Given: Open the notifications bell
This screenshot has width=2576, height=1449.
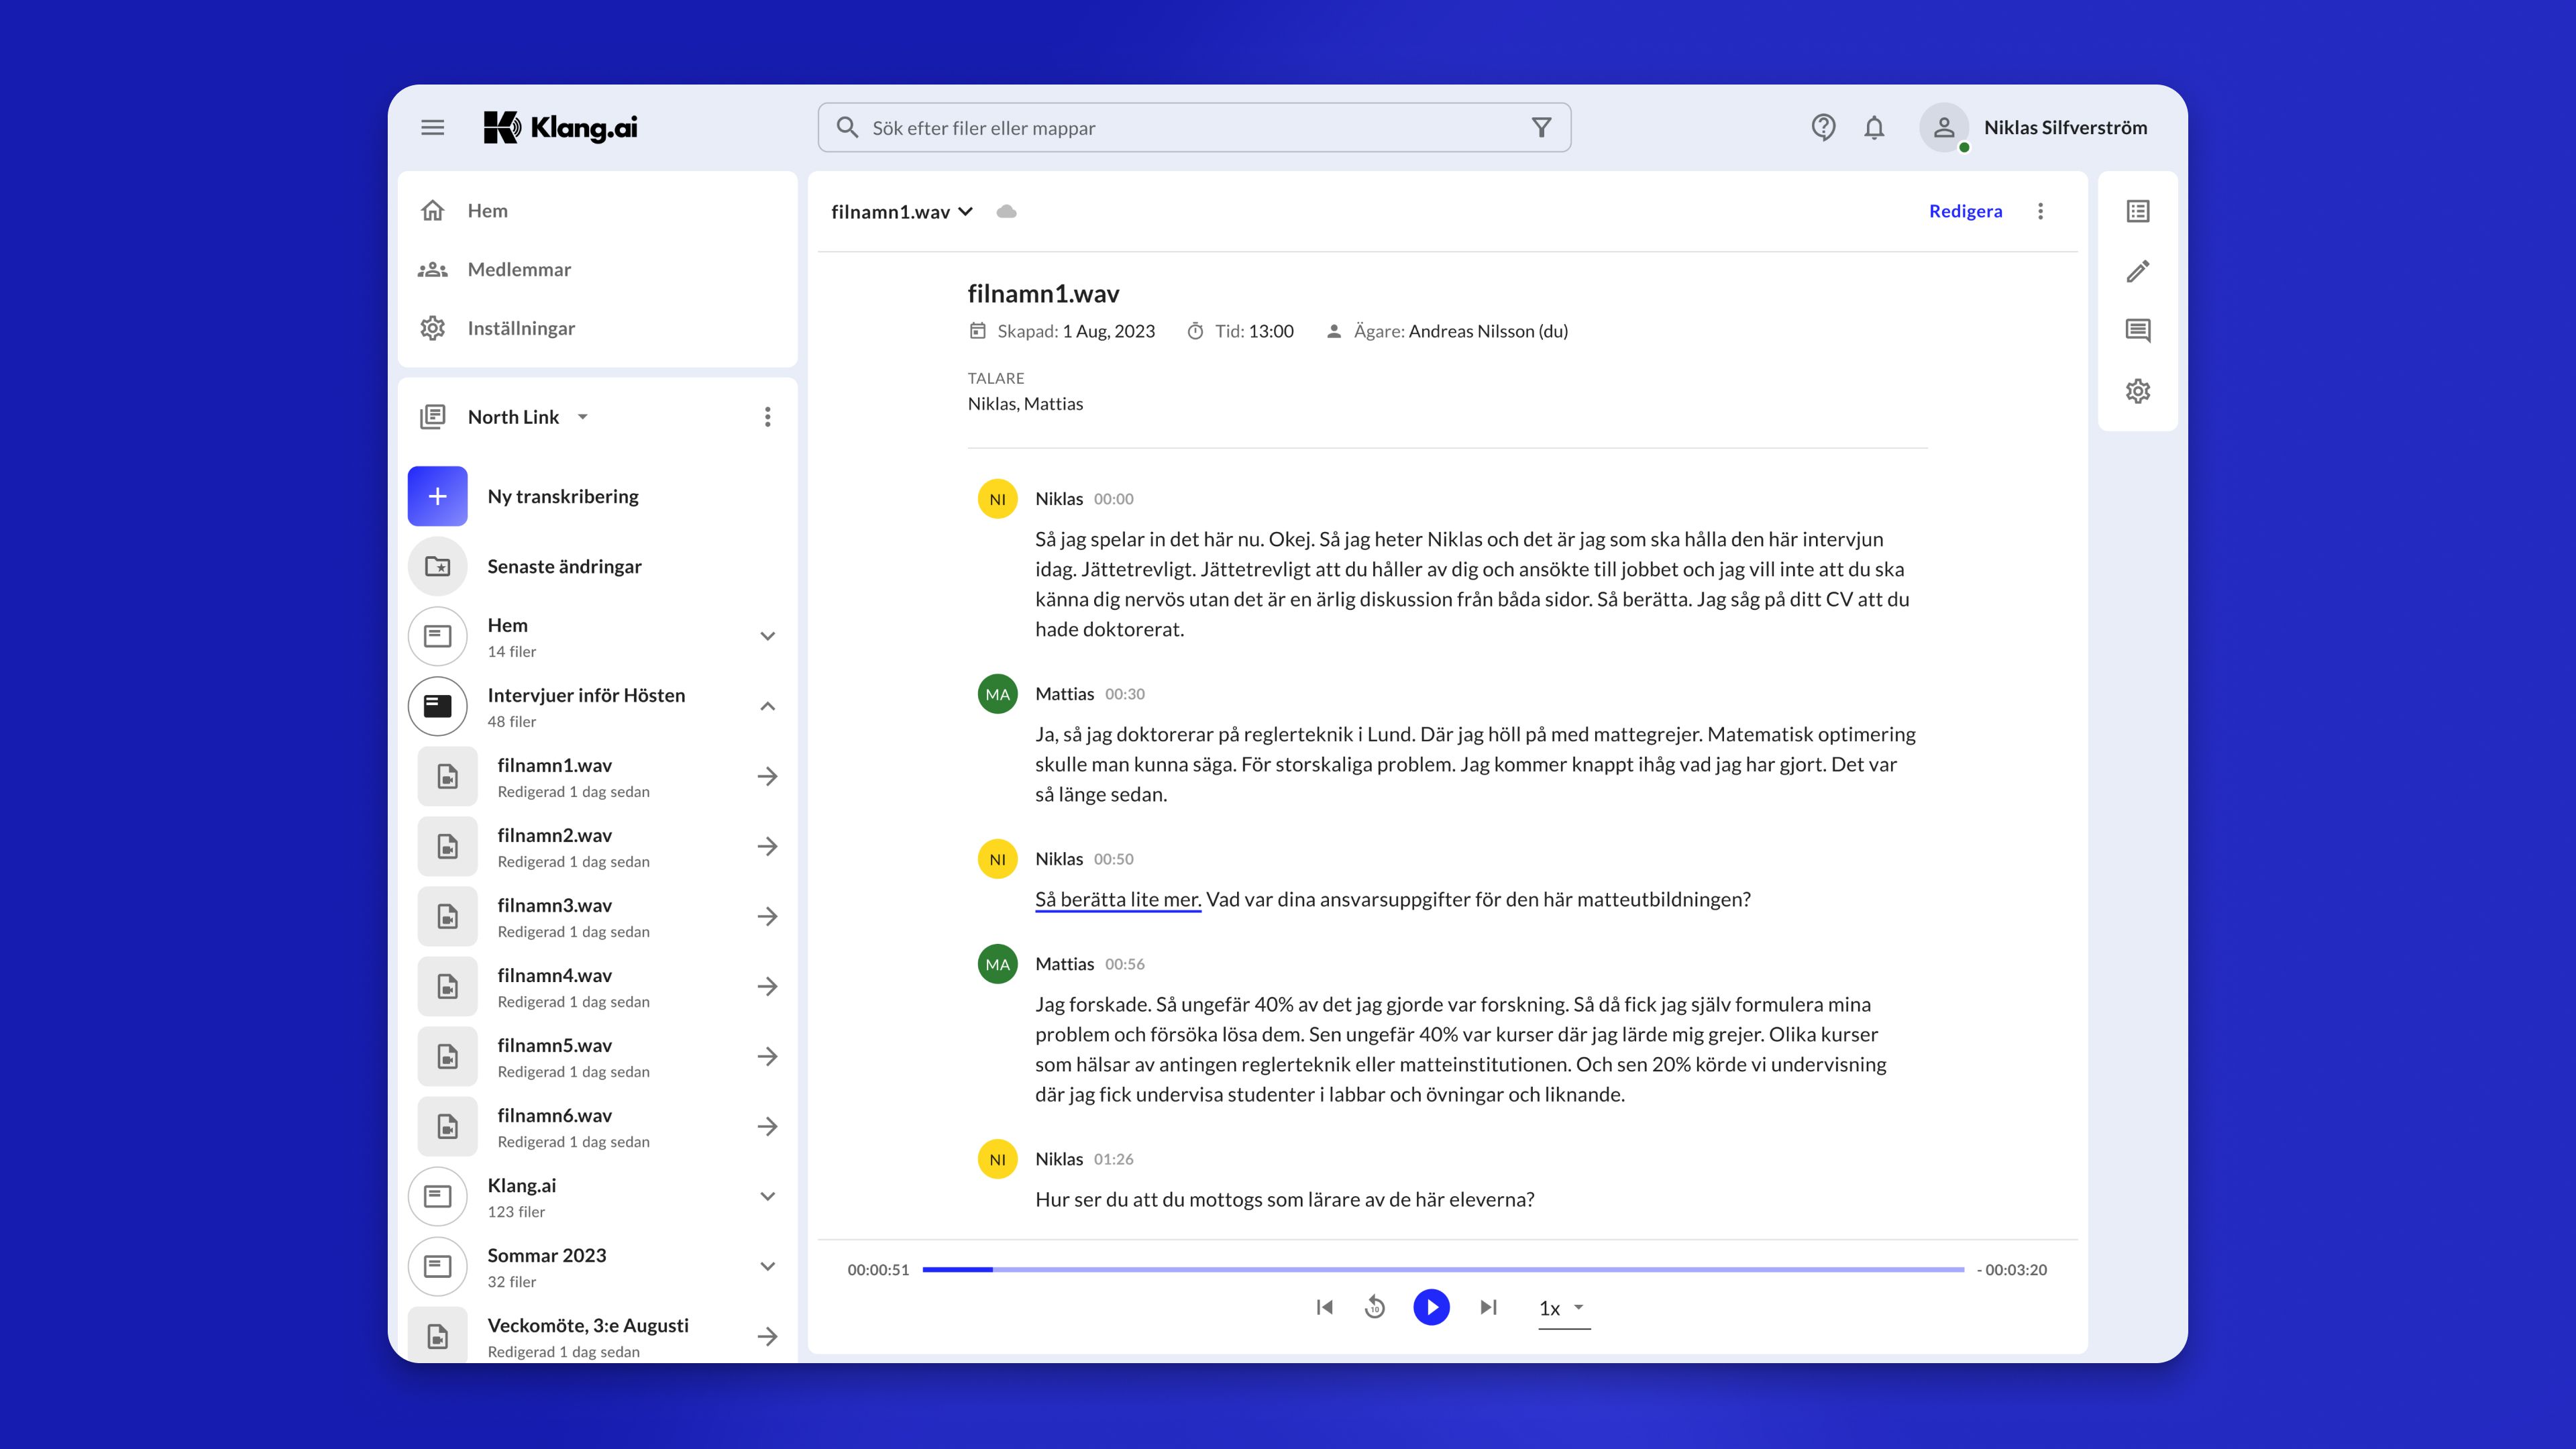Looking at the screenshot, I should click(x=1874, y=128).
